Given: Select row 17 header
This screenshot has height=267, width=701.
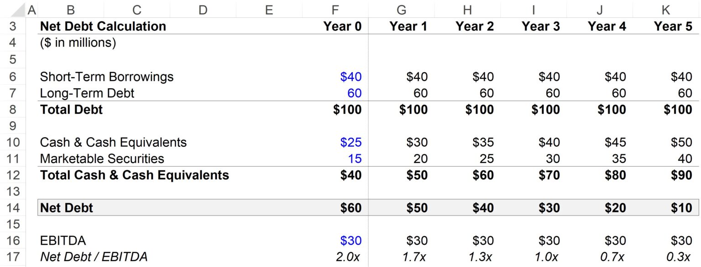Looking at the screenshot, I should [x=14, y=257].
